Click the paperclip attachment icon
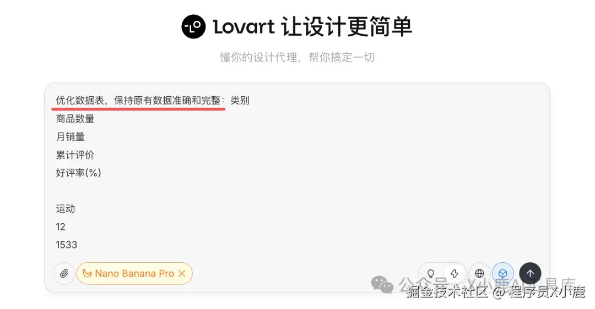 64,273
